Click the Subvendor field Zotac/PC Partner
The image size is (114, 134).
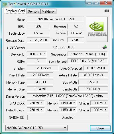[x=87, y=54]
